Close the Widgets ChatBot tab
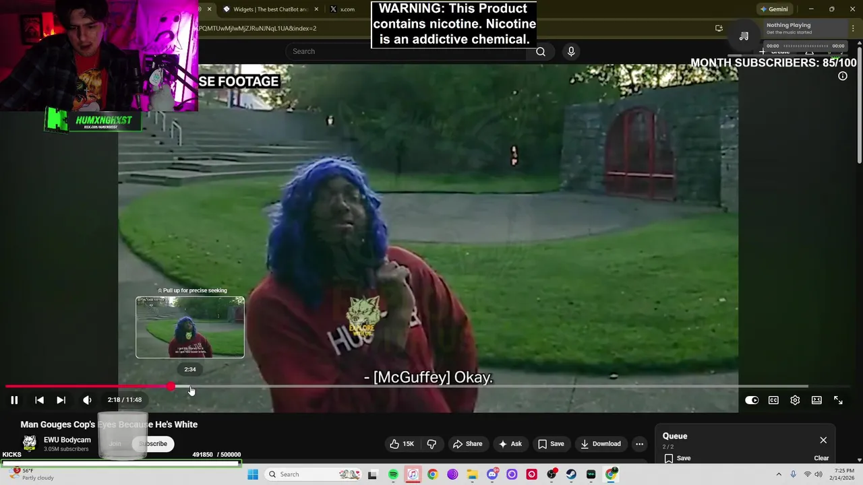Image resolution: width=863 pixels, height=485 pixels. pos(316,9)
